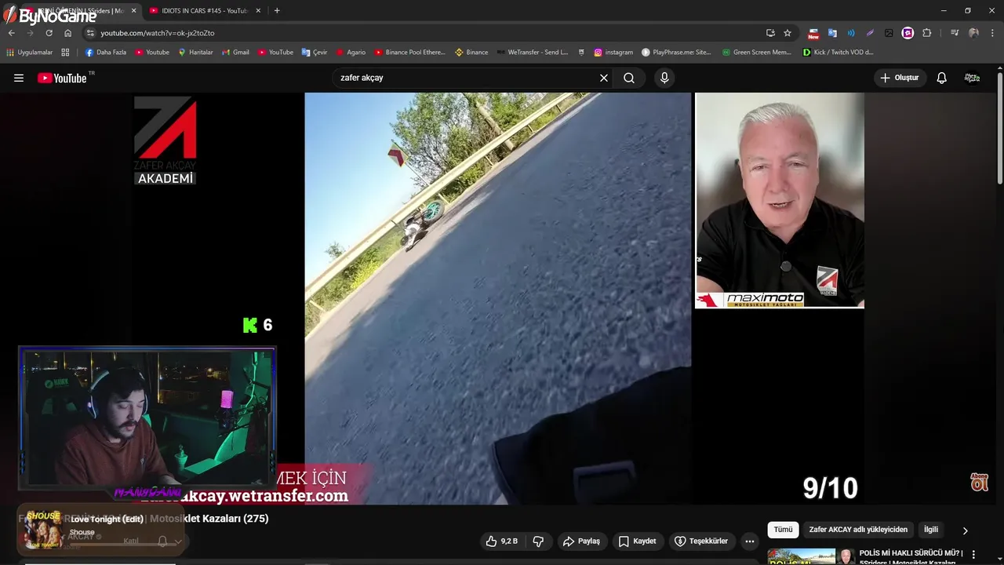1004x565 pixels.
Task: Switch to 'IDIOTS IN CARS #145' tab
Action: pyautogui.click(x=204, y=10)
